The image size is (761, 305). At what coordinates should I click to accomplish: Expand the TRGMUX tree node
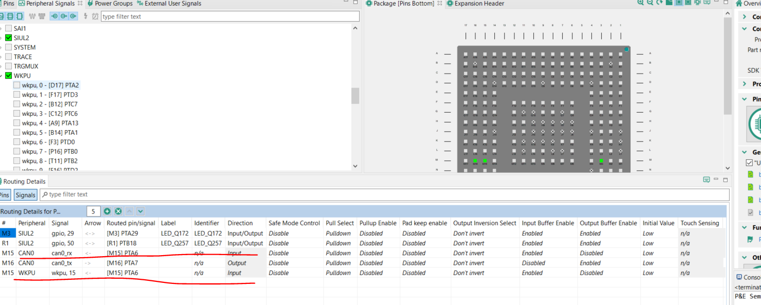point(3,66)
